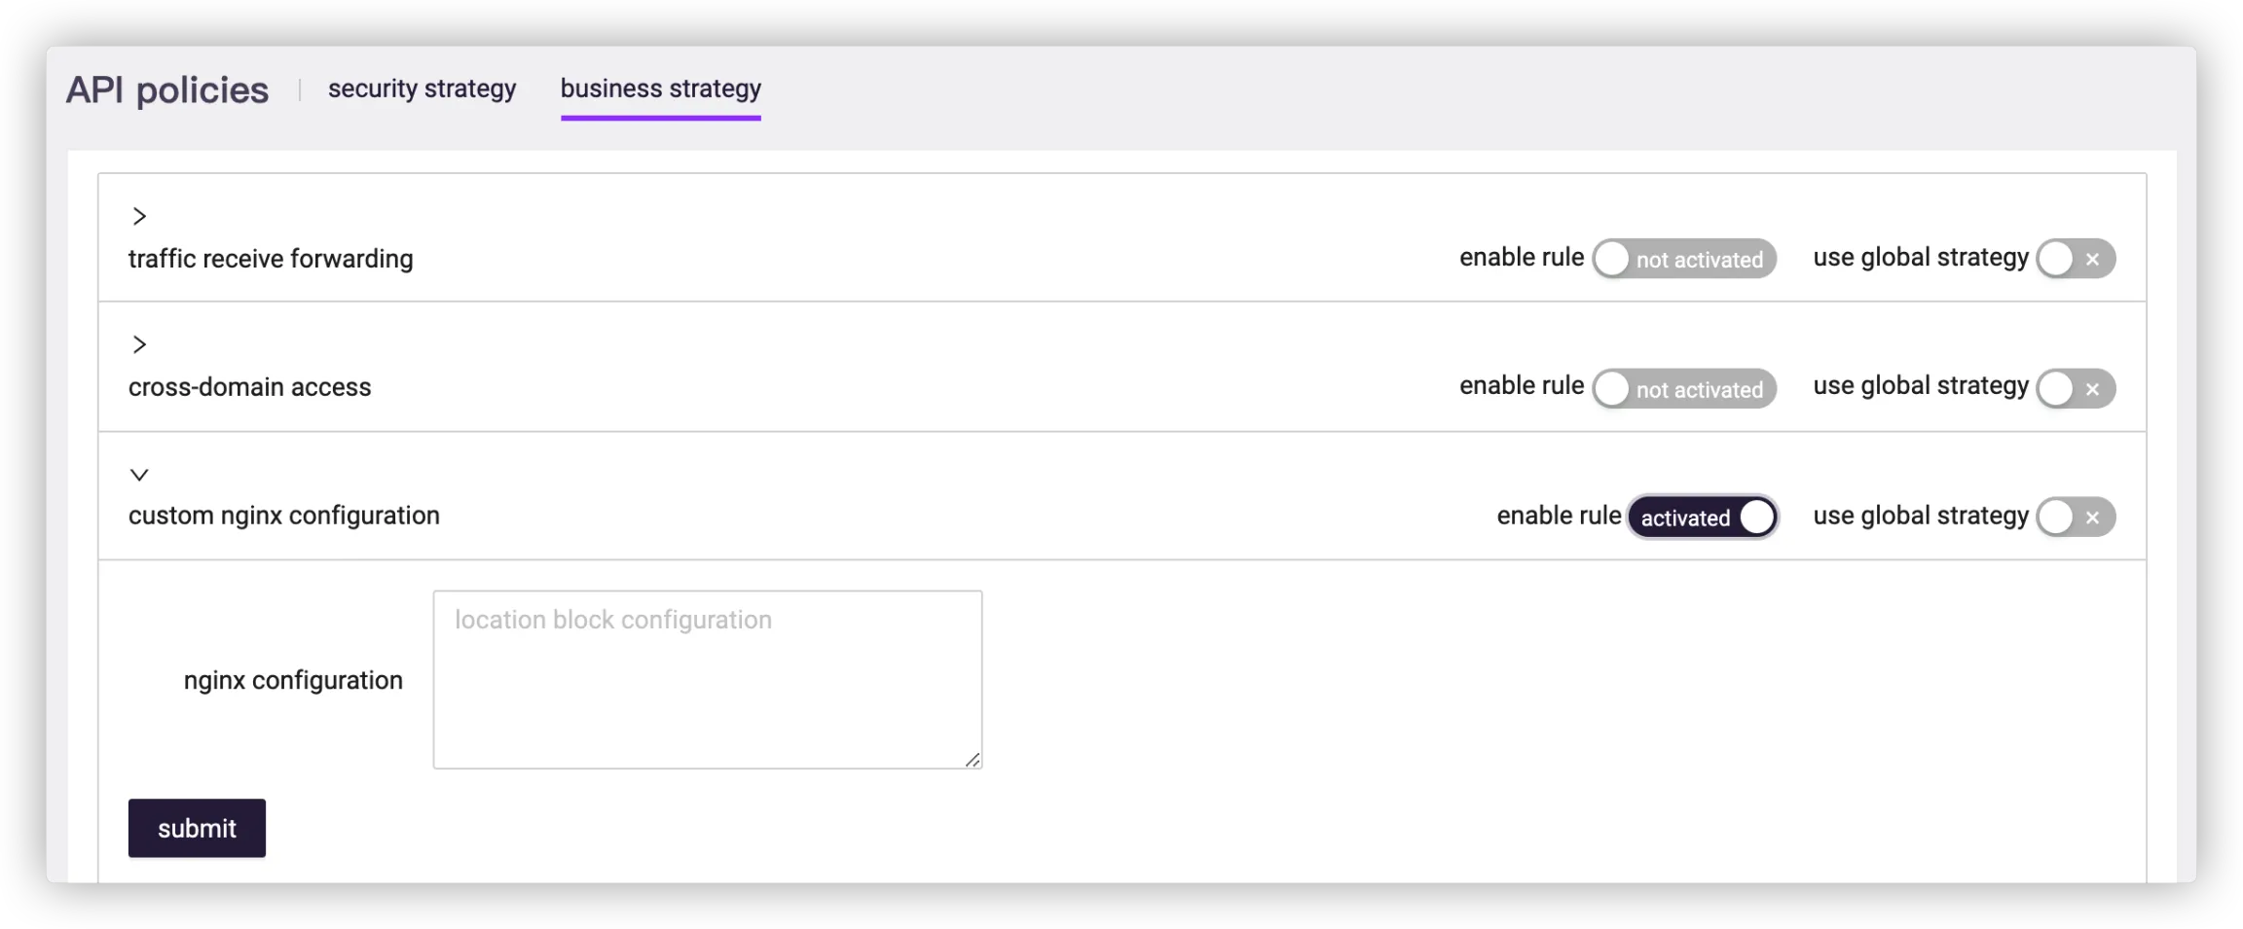This screenshot has height=929, width=2243.
Task: Select the business strategy tab
Action: (x=660, y=89)
